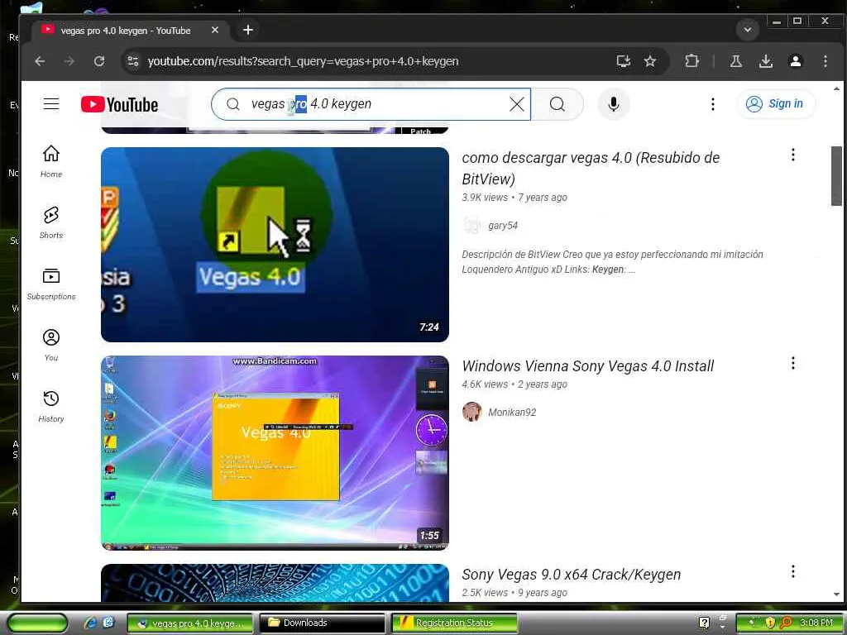
Task: Expand the tab search dropdown arrow
Action: tap(748, 30)
